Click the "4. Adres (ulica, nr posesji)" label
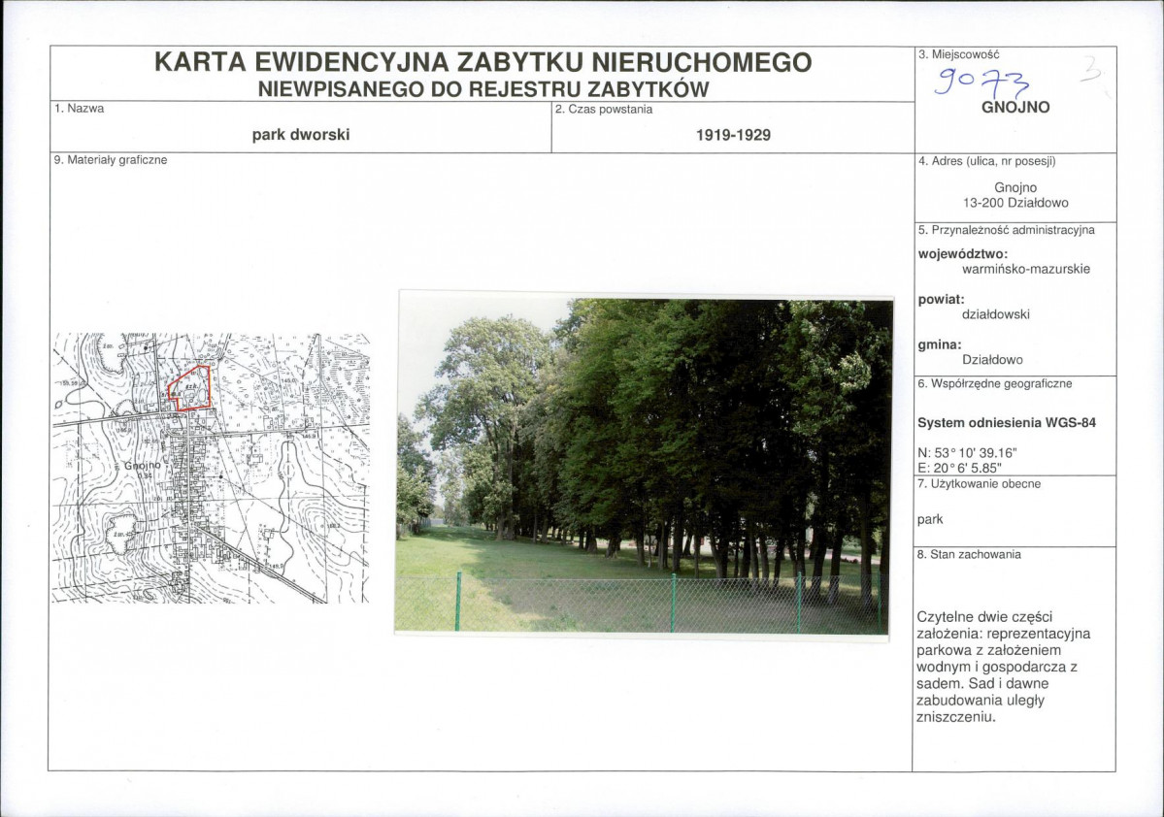 986,161
